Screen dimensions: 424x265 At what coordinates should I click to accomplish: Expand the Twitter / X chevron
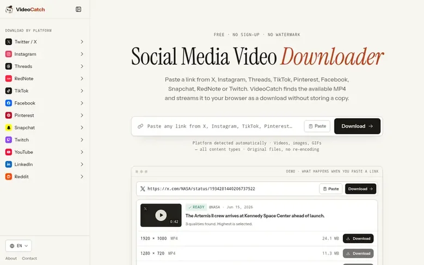82,42
